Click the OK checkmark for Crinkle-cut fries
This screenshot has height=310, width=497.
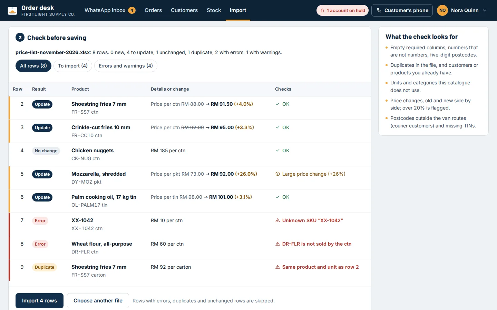pyautogui.click(x=277, y=127)
